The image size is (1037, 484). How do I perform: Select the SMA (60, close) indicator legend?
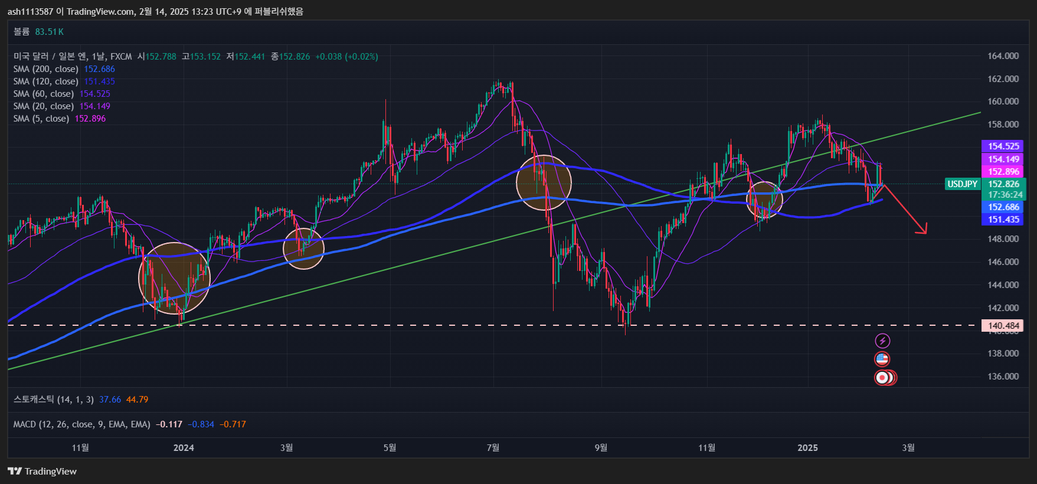[44, 94]
